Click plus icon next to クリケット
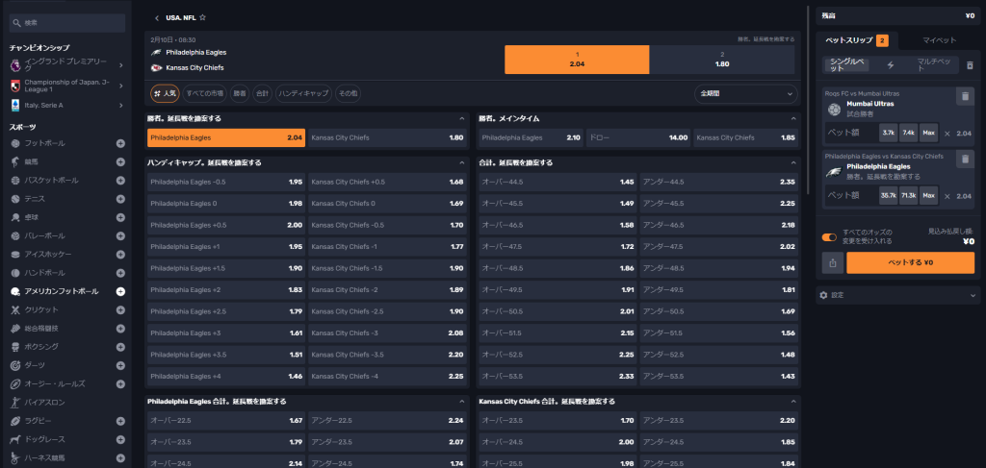986x468 pixels. click(120, 309)
